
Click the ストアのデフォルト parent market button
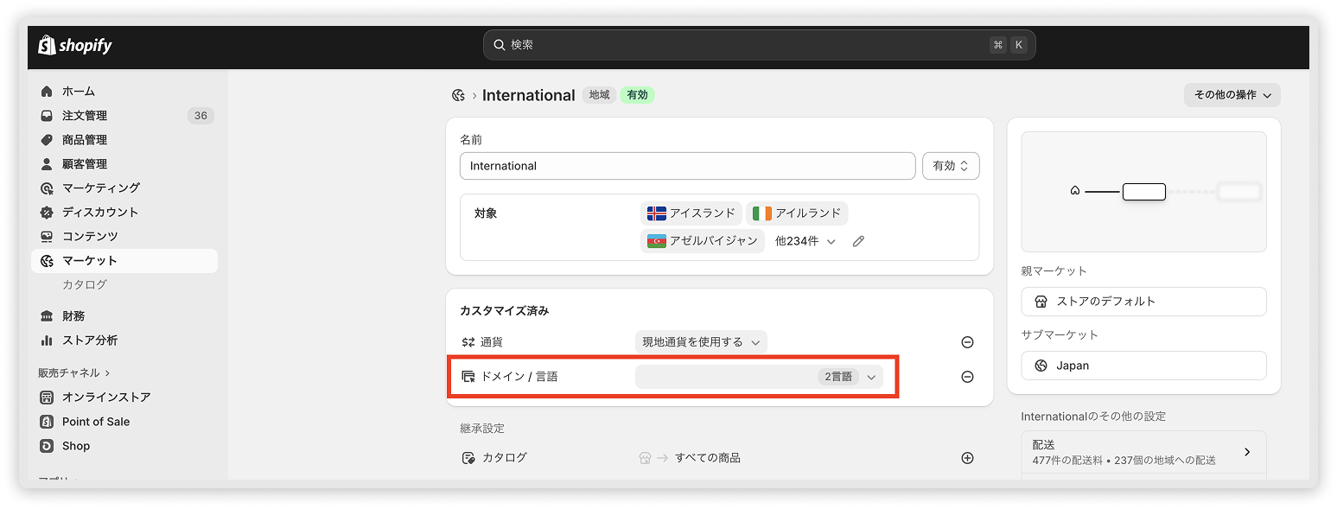coord(1143,302)
